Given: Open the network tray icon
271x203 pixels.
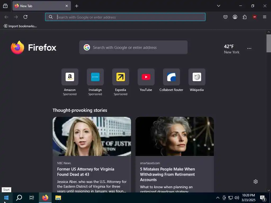Looking at the screenshot, I should point(231,198).
